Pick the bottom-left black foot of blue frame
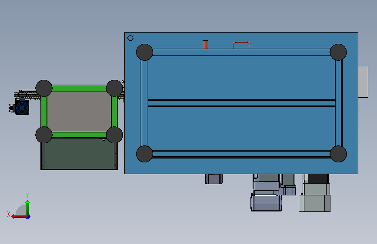 point(144,154)
